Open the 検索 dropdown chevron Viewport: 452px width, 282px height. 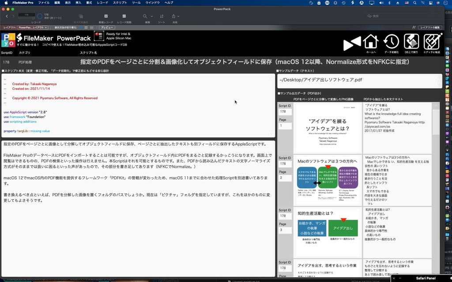pyautogui.click(x=151, y=16)
